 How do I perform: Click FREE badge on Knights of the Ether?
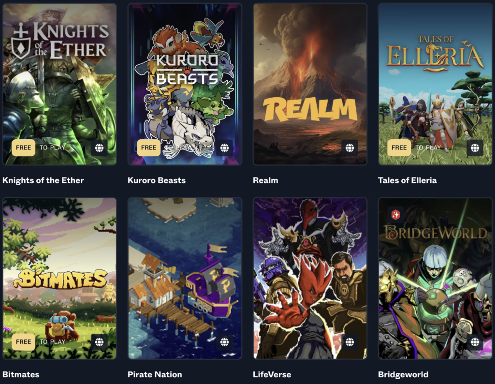23,148
